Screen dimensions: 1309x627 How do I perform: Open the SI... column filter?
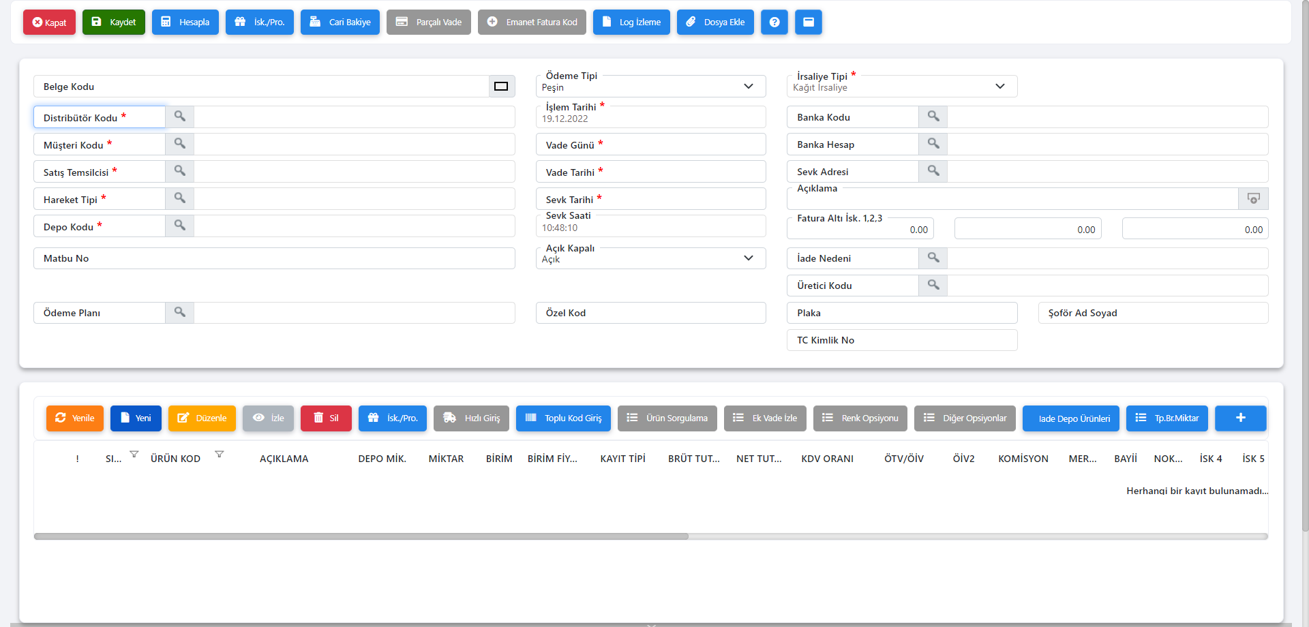click(134, 455)
